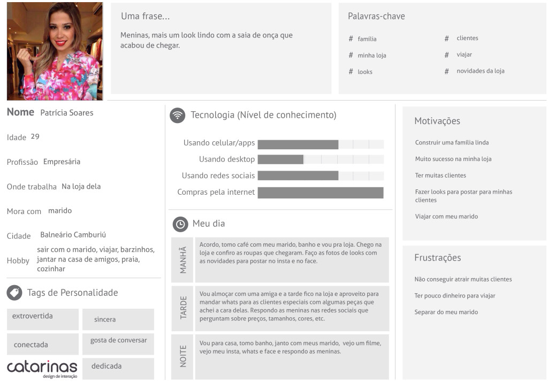Click the Catarinas logo

[42, 369]
